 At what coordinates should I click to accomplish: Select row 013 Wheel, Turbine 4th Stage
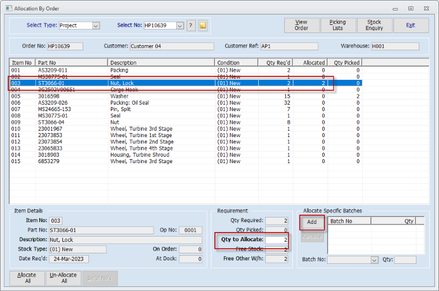[x=186, y=148]
